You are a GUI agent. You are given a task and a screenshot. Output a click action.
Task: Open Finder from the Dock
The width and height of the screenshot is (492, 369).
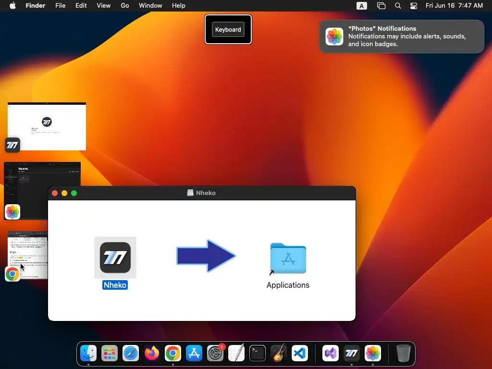pos(88,353)
